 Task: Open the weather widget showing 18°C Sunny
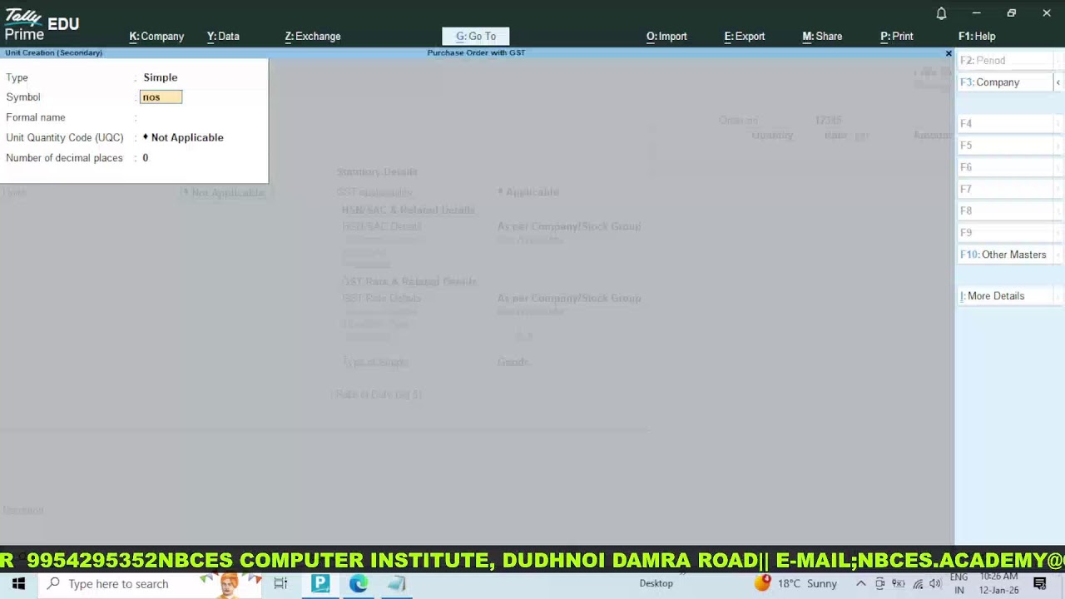(796, 584)
